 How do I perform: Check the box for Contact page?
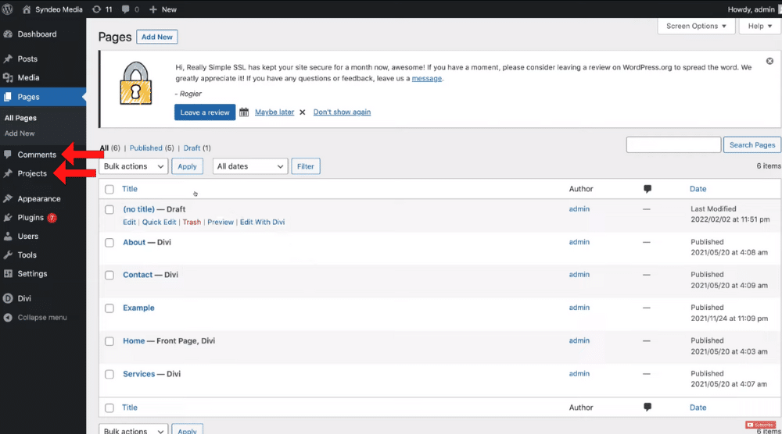[x=109, y=276]
